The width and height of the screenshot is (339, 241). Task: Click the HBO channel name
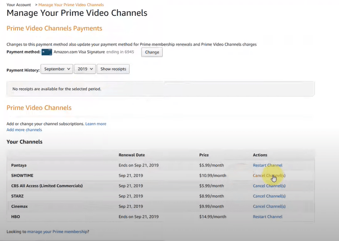coord(15,216)
